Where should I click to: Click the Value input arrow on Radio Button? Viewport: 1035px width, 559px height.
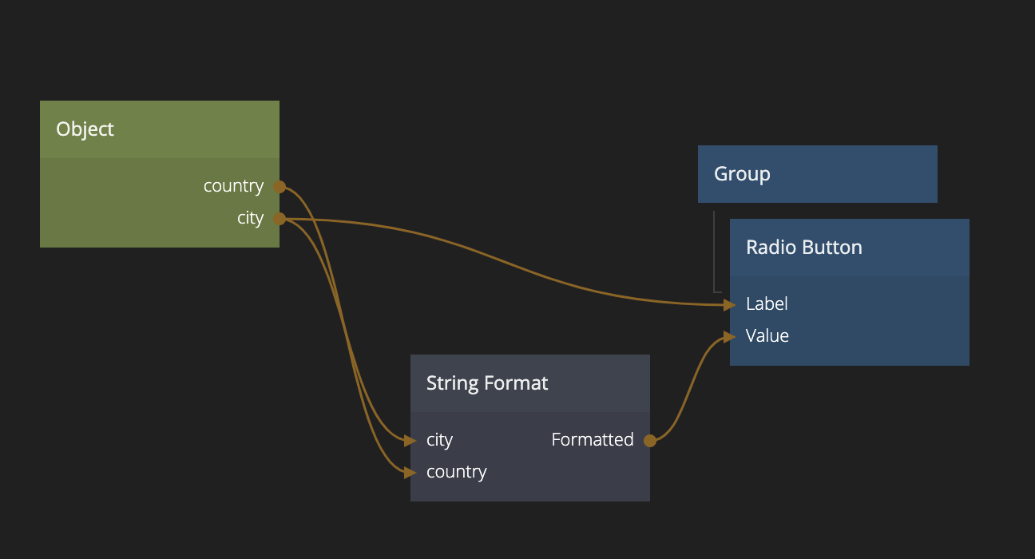728,336
